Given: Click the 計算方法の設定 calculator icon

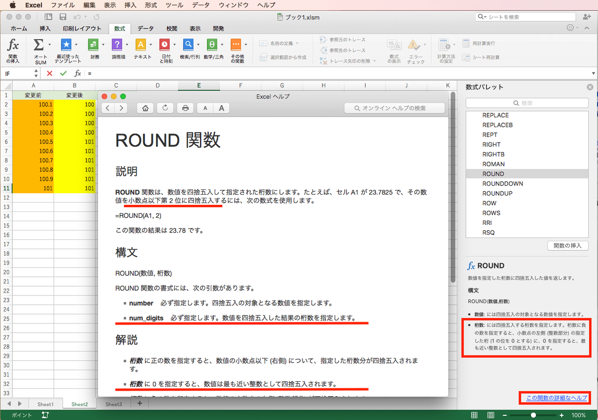Looking at the screenshot, I should coord(444,45).
